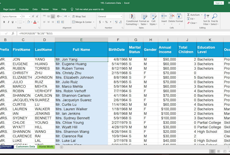This screenshot has width=230, height=155.
Task: Increase decimal places
Action: pyautogui.click(x=116, y=22)
